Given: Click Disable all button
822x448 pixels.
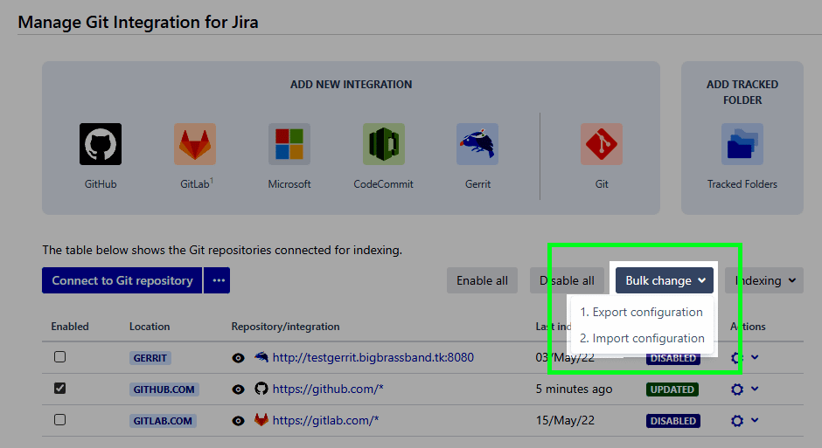Looking at the screenshot, I should (x=567, y=280).
